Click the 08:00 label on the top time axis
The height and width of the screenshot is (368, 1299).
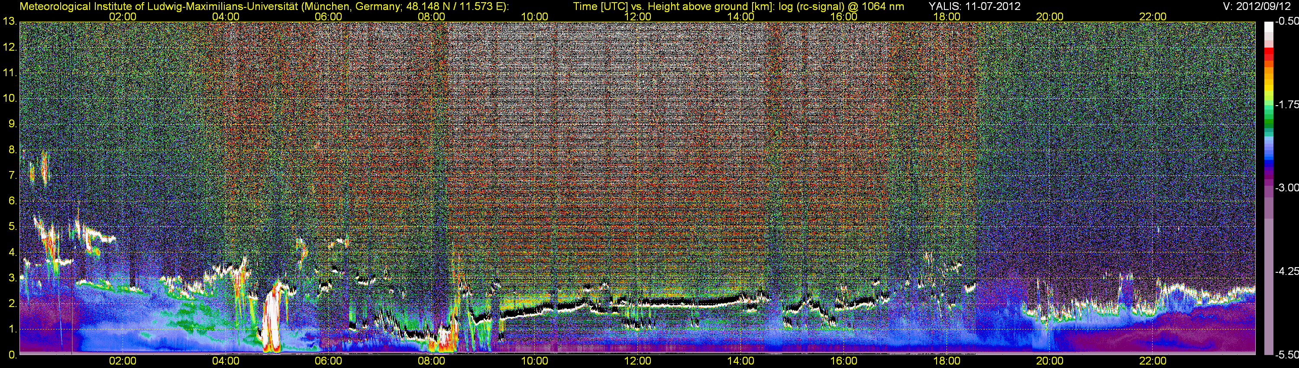432,16
